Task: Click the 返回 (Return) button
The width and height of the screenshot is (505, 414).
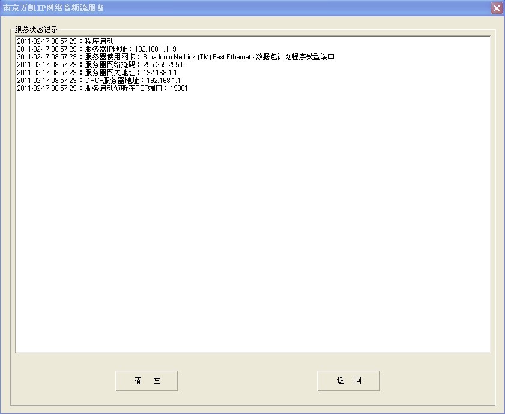Action: pyautogui.click(x=348, y=380)
